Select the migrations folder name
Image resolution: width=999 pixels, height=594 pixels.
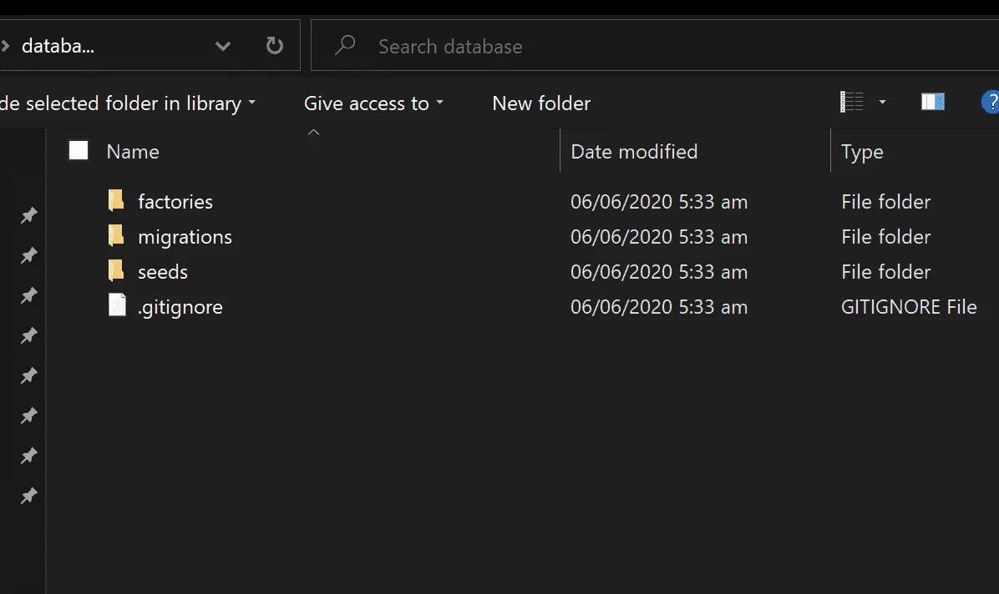click(x=185, y=238)
